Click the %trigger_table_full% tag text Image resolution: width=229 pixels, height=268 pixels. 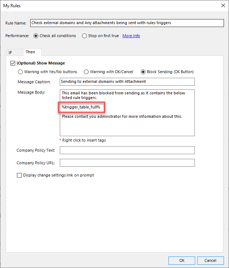pyautogui.click(x=81, y=107)
